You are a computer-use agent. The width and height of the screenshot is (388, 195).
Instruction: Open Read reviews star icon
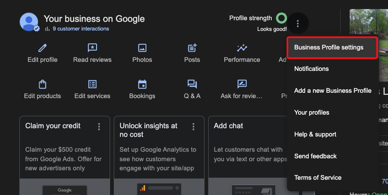click(x=92, y=48)
